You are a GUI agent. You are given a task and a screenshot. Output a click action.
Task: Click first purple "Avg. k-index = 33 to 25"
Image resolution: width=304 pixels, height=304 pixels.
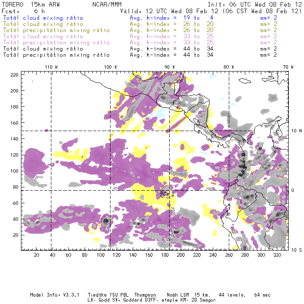tap(172, 37)
